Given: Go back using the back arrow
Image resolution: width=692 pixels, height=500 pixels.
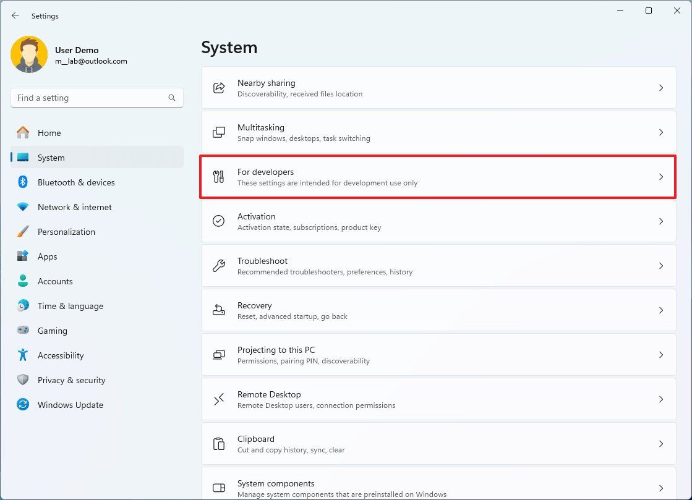Looking at the screenshot, I should [x=15, y=15].
